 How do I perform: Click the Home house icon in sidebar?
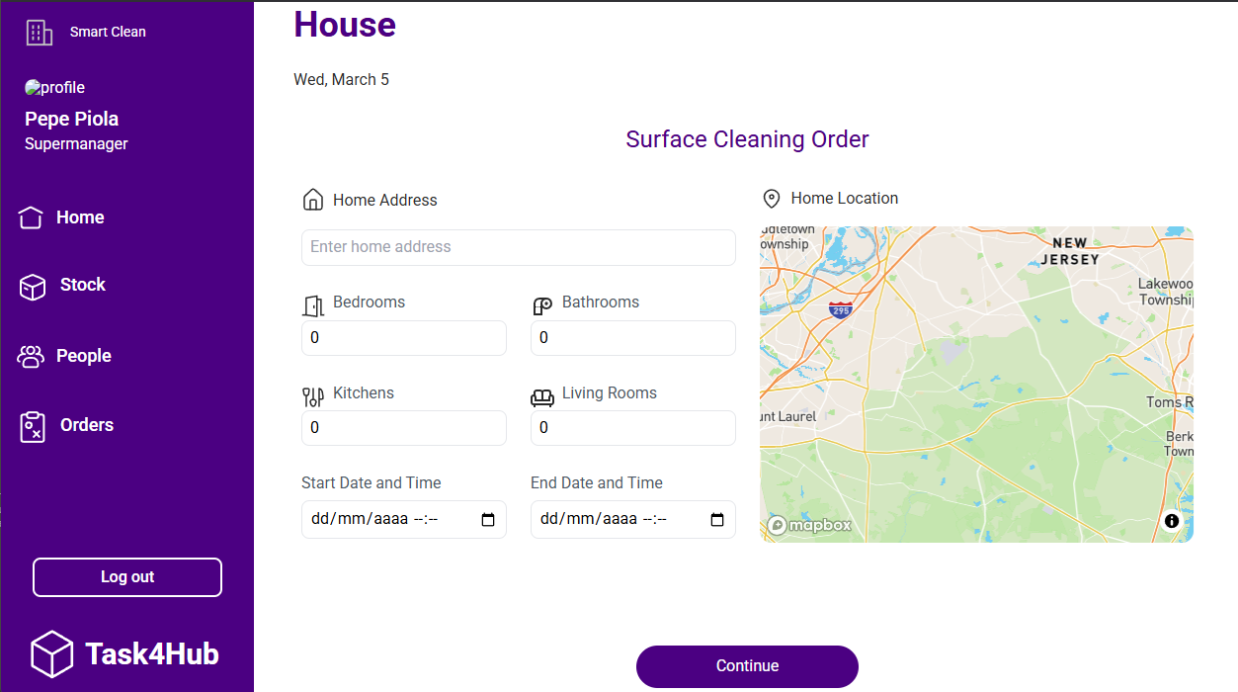point(31,217)
